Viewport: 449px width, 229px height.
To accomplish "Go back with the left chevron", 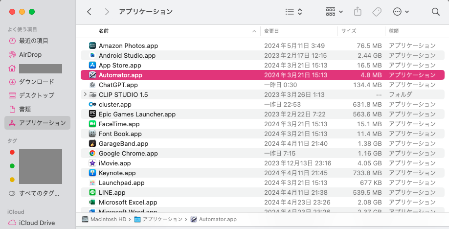I will point(89,11).
